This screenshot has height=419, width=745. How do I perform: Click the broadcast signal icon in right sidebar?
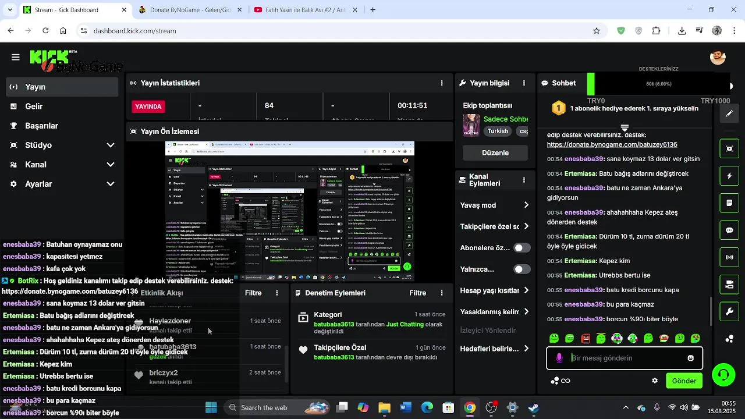pos(729,257)
